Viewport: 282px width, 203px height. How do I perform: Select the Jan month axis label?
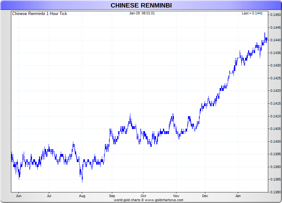238,196
